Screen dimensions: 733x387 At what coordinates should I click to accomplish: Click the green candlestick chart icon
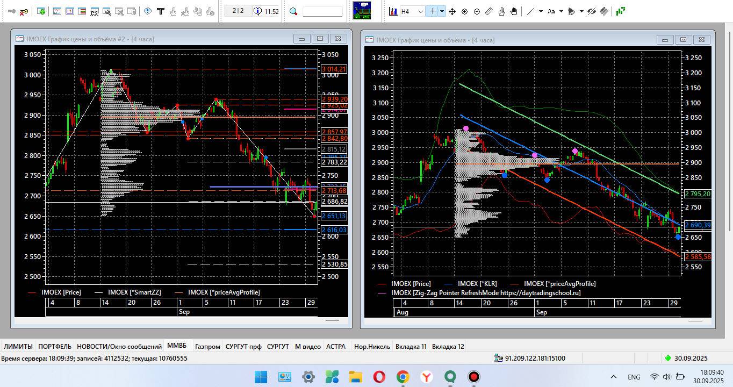[621, 11]
